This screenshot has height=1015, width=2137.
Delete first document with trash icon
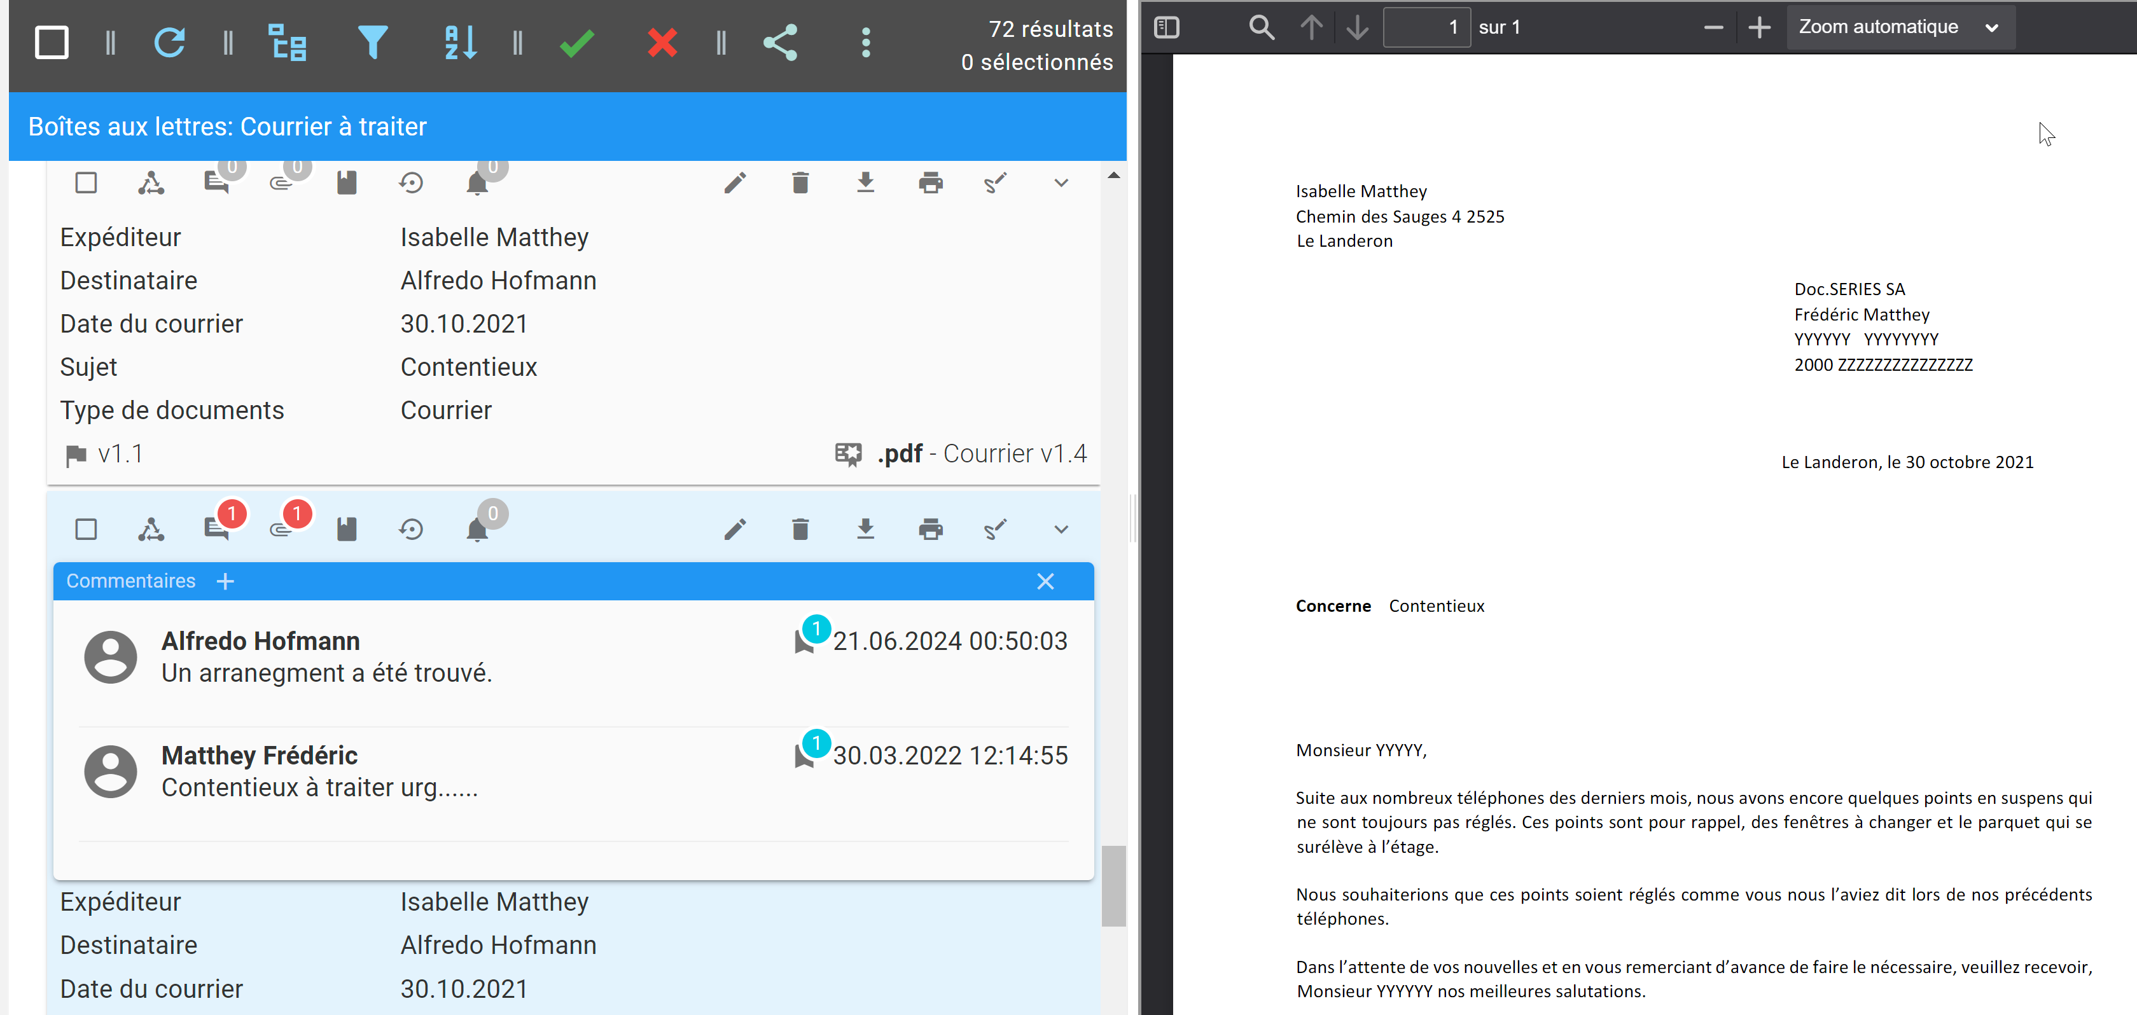click(x=800, y=183)
